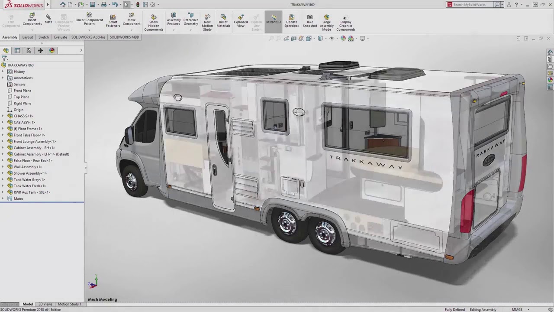Open the DisplayManager color ball tab
This screenshot has height=312, width=554.
(52, 50)
